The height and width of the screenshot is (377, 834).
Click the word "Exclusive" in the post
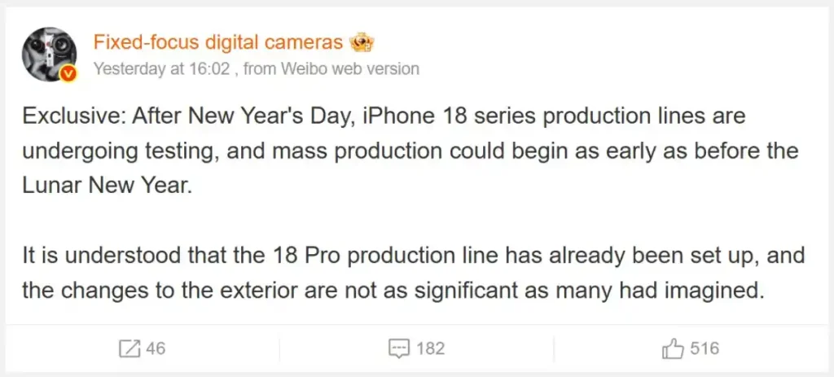(x=72, y=116)
